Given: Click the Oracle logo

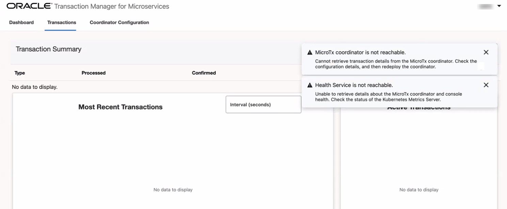Looking at the screenshot, I should pyautogui.click(x=29, y=6).
